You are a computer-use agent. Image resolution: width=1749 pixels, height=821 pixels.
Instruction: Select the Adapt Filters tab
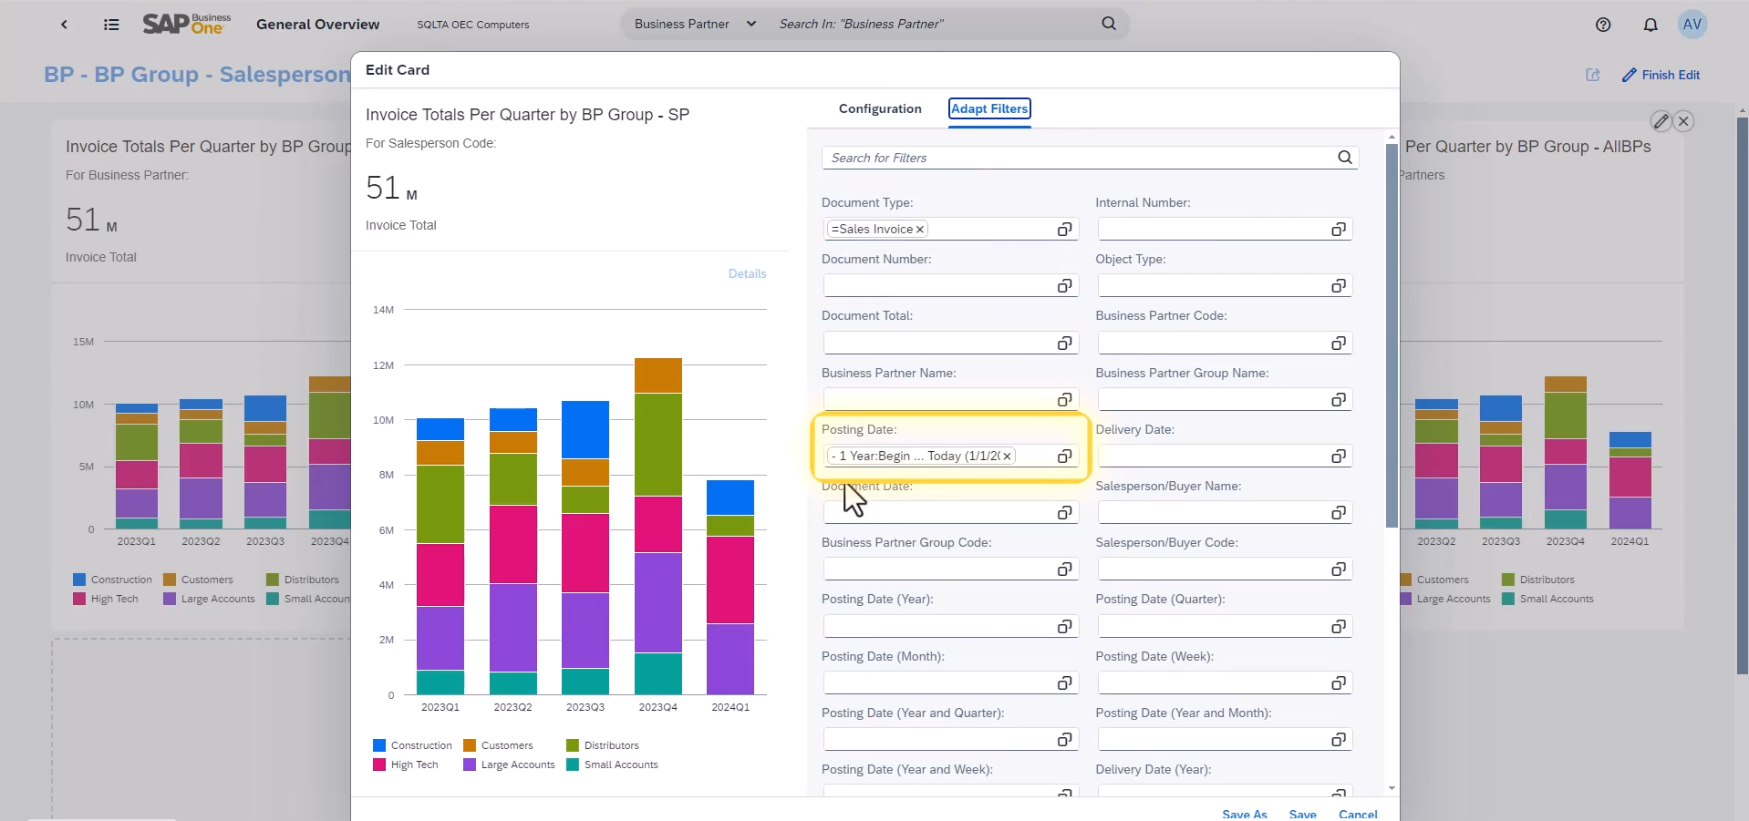click(989, 108)
